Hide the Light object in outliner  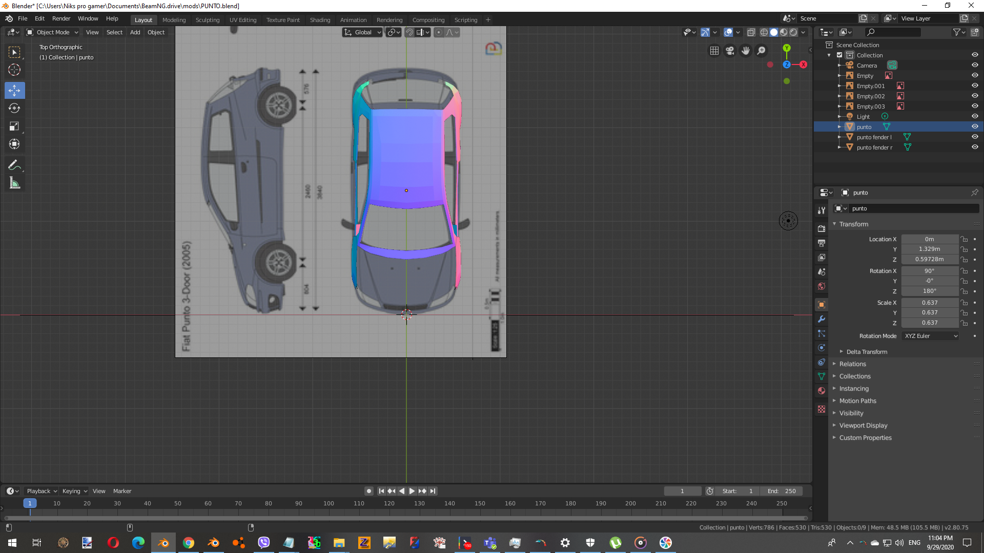[x=975, y=116]
